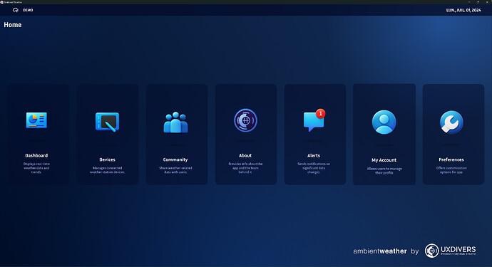Select the About card label
The width and height of the screenshot is (492, 267).
pos(245,155)
